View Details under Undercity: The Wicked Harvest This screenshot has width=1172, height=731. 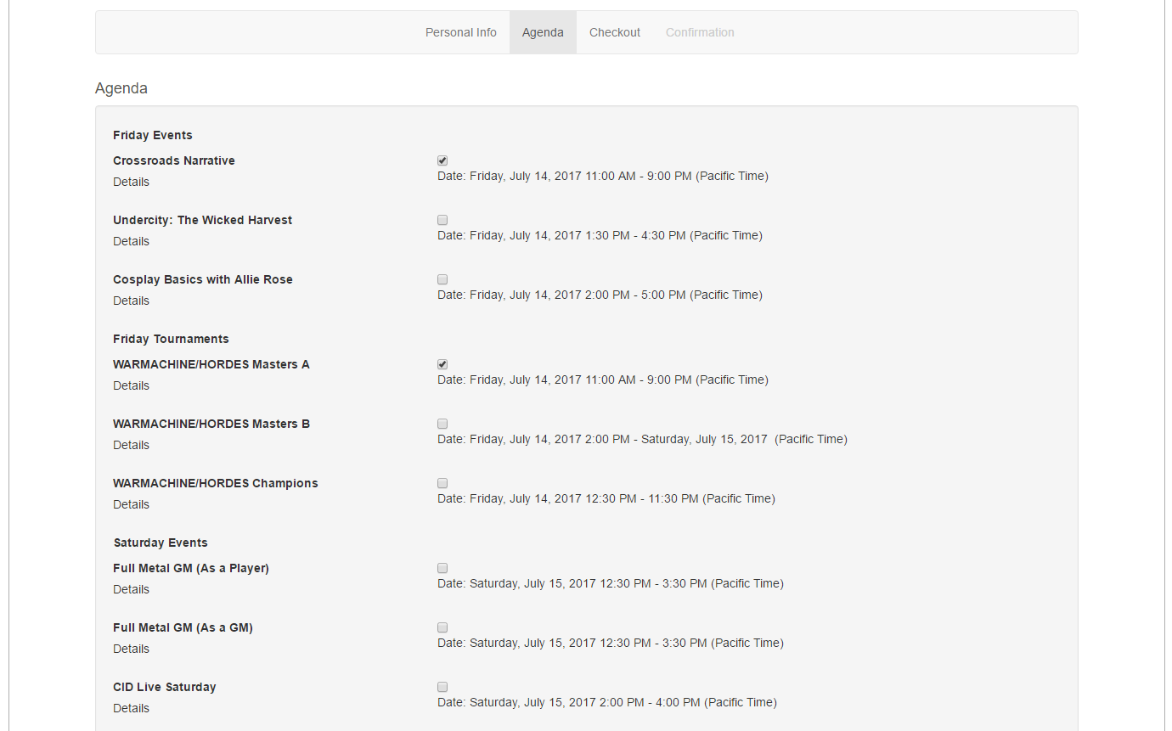[131, 241]
